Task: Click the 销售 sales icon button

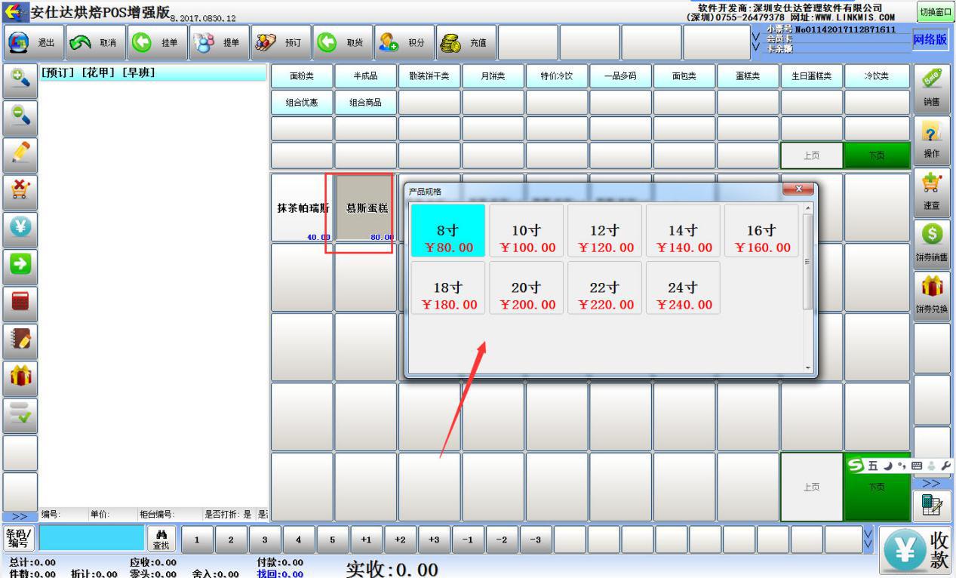Action: [x=931, y=89]
